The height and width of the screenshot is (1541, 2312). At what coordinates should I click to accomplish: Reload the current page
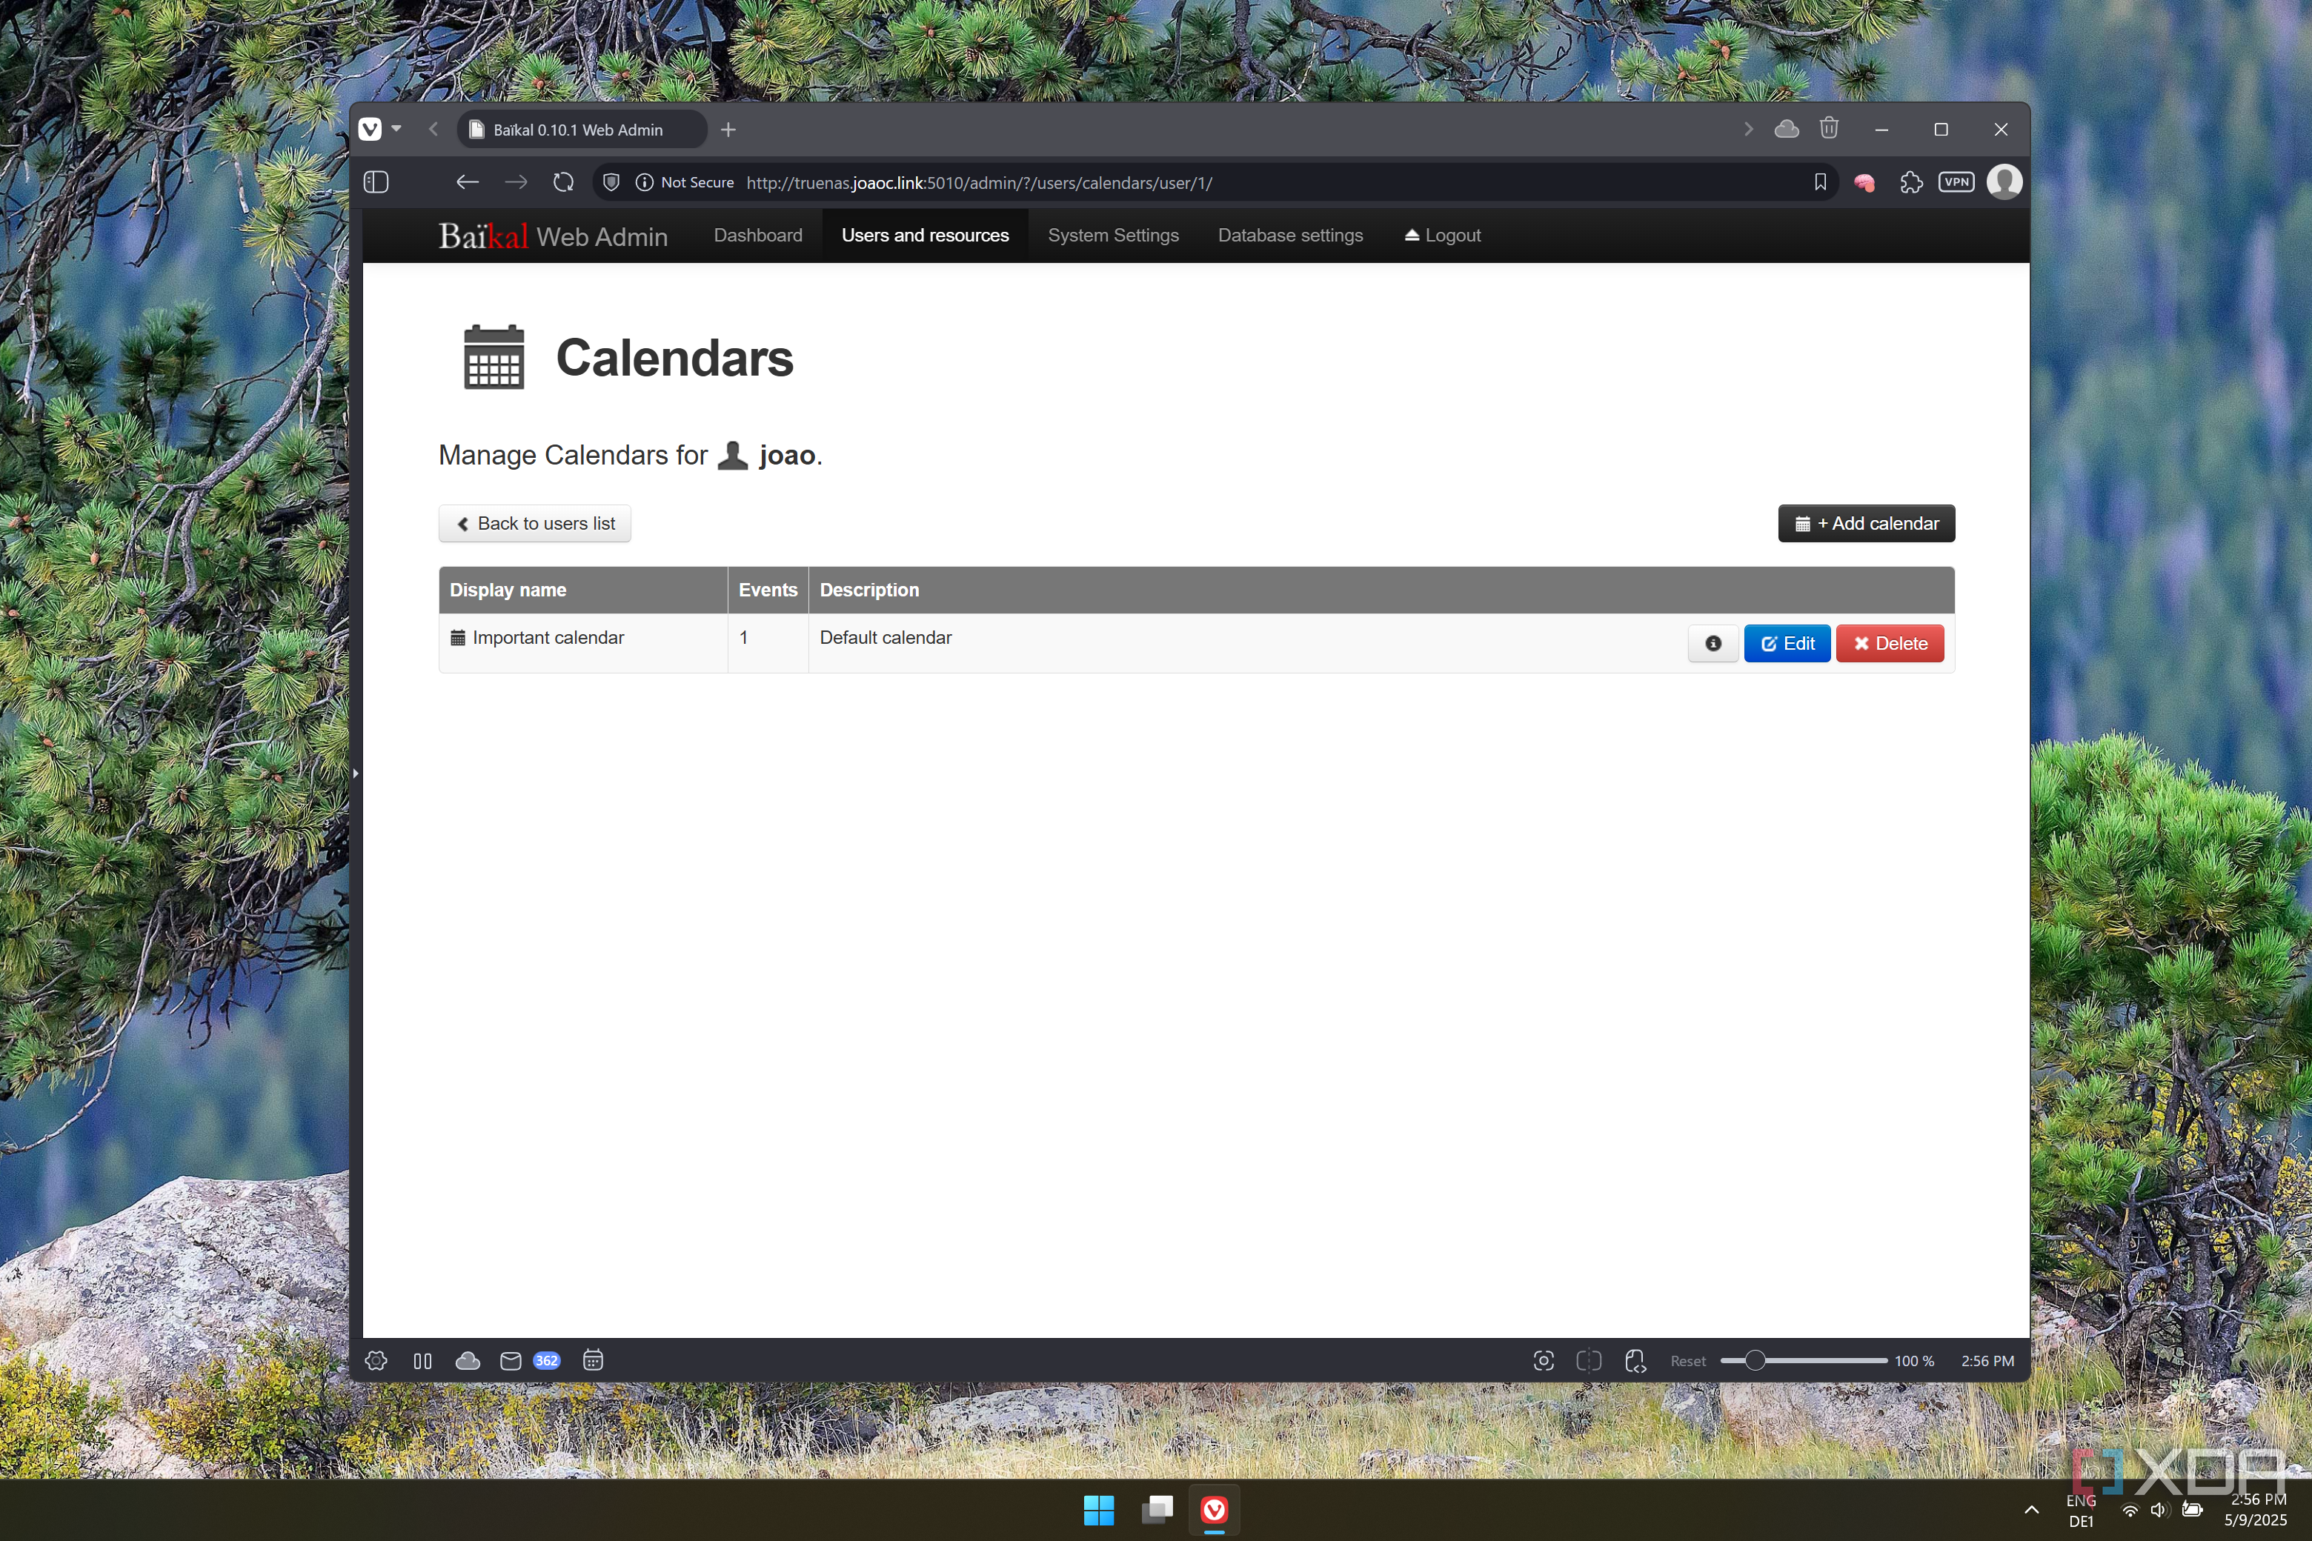click(x=563, y=183)
